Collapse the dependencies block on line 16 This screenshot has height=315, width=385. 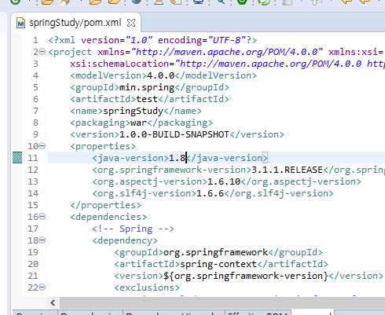click(42, 216)
